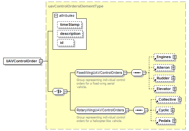
Task: Select the UAVControlOrder element box
Action: pyautogui.click(x=22, y=61)
